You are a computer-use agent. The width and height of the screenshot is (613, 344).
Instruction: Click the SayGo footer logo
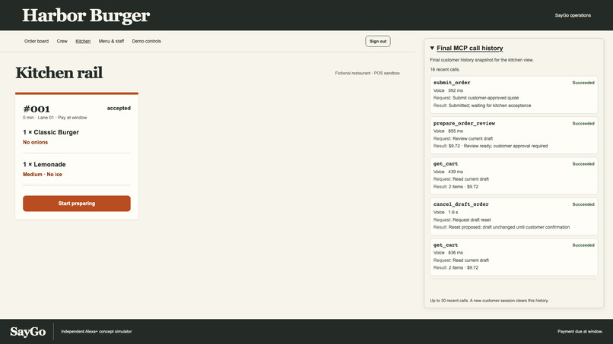[27, 332]
